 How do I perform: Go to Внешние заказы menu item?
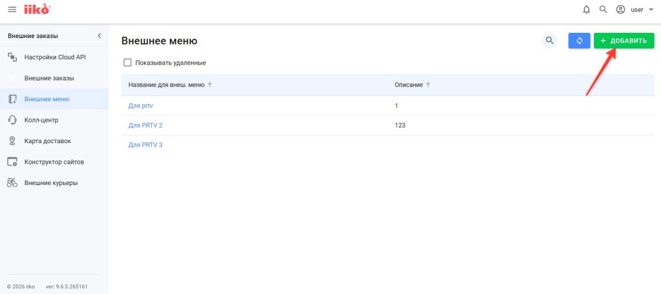coord(49,78)
